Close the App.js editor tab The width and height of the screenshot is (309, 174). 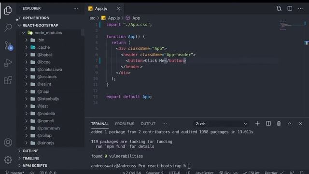pyautogui.click(x=119, y=9)
